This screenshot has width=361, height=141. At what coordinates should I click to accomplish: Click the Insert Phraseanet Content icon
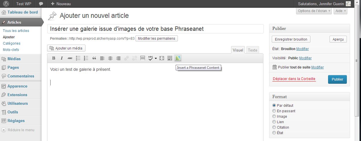pyautogui.click(x=178, y=58)
